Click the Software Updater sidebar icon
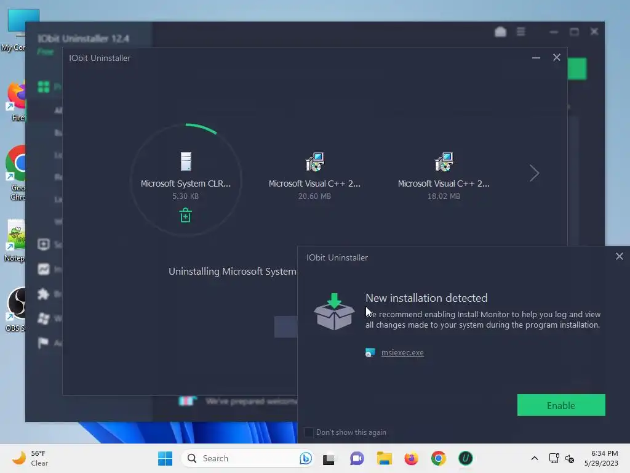Image resolution: width=630 pixels, height=473 pixels. pos(44,245)
